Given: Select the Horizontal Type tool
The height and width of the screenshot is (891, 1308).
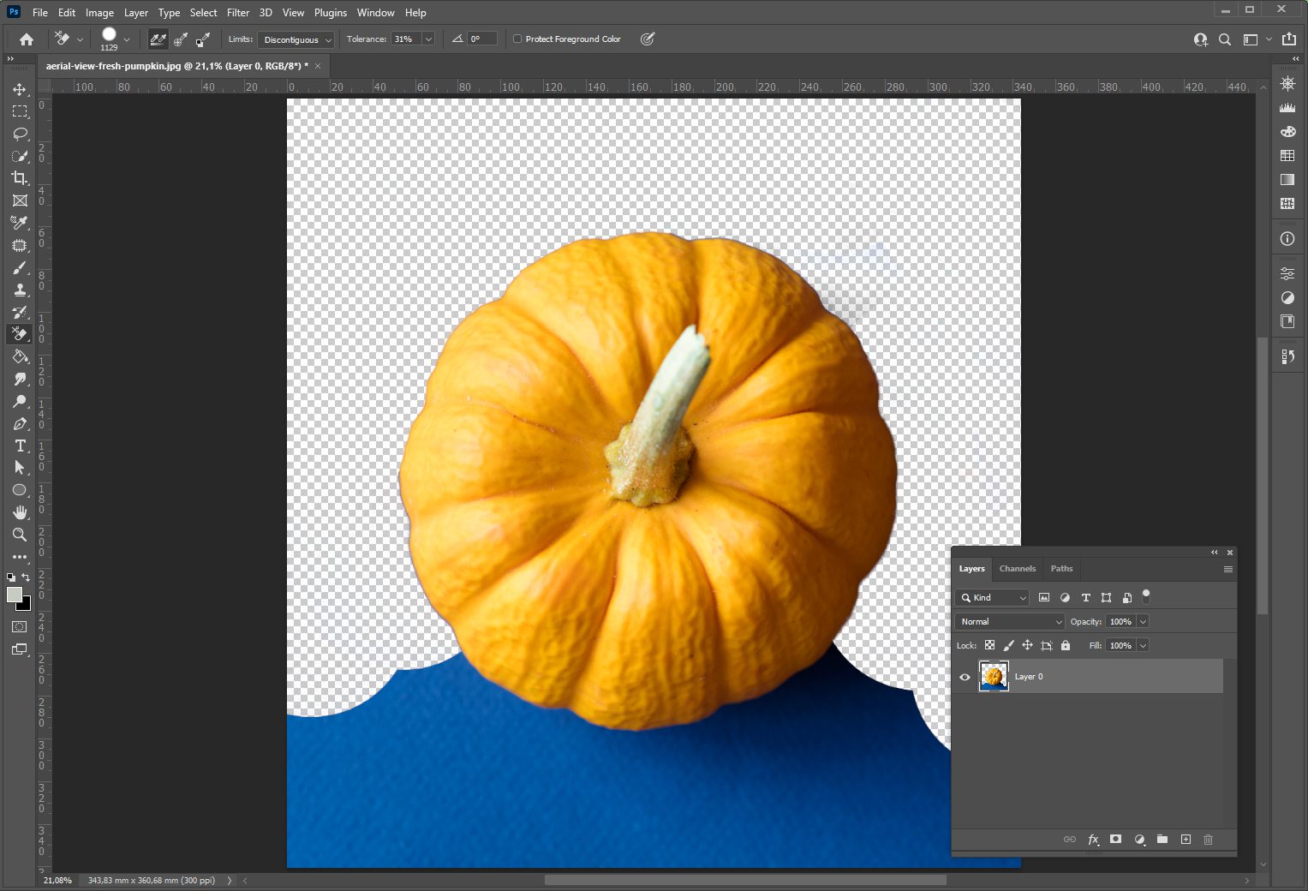Looking at the screenshot, I should pyautogui.click(x=20, y=445).
